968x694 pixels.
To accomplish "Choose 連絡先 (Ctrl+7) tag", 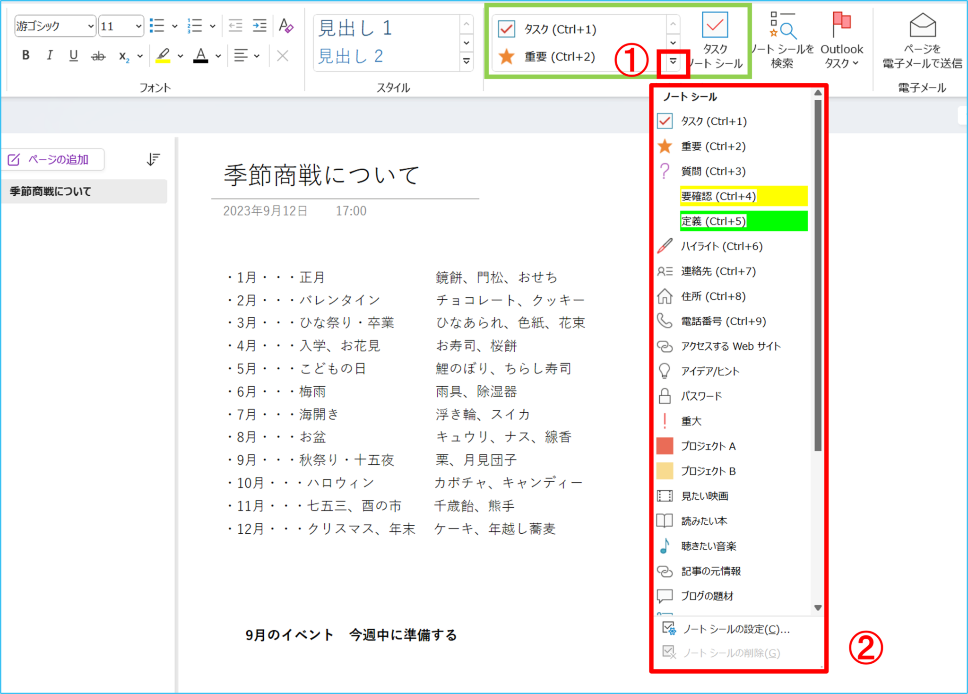I will [733, 271].
